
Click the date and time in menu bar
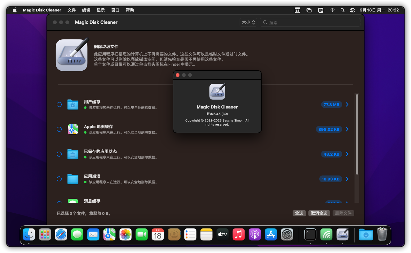(x=379, y=10)
